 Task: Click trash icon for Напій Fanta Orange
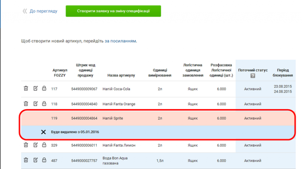pos(26,104)
